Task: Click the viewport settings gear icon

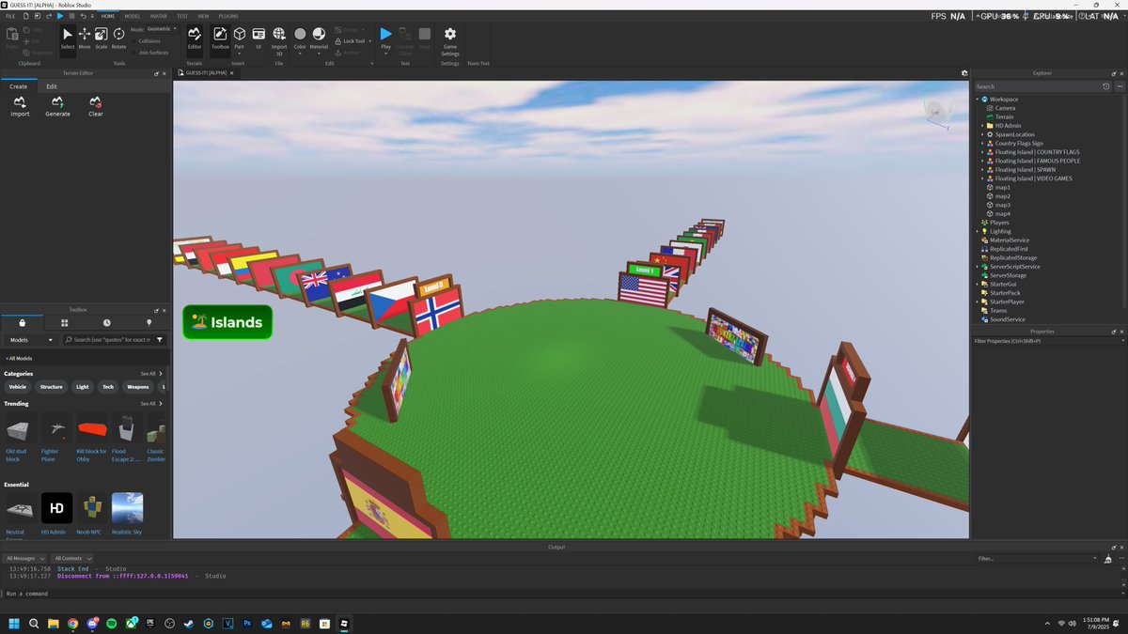Action: coord(963,72)
